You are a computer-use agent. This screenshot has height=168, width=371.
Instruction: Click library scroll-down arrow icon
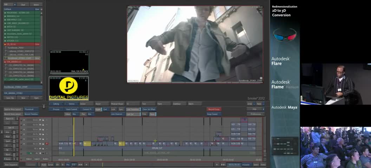42,82
